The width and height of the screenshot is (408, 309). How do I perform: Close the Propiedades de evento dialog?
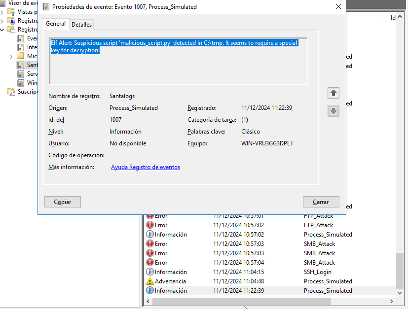coord(338,6)
